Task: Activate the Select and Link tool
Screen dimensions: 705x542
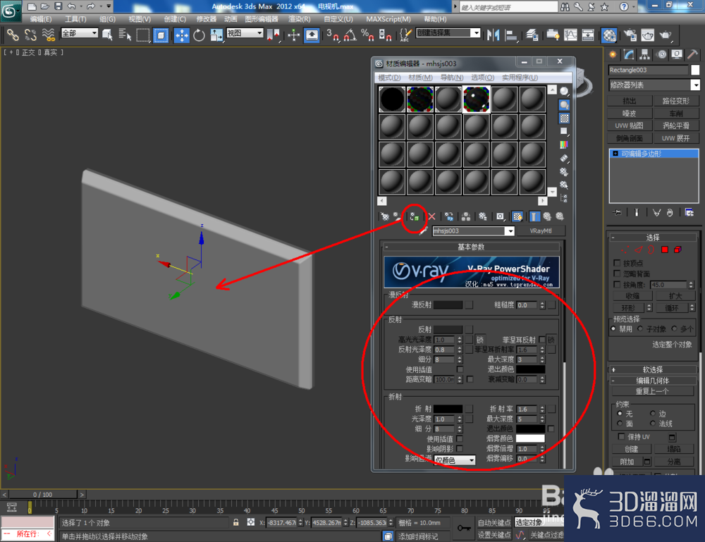Action: coord(13,35)
